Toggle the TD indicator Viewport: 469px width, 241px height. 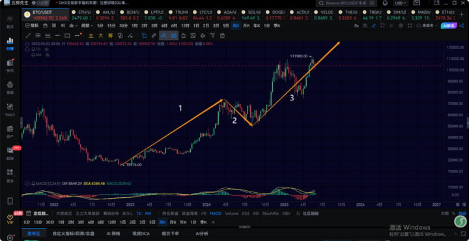pos(139,214)
